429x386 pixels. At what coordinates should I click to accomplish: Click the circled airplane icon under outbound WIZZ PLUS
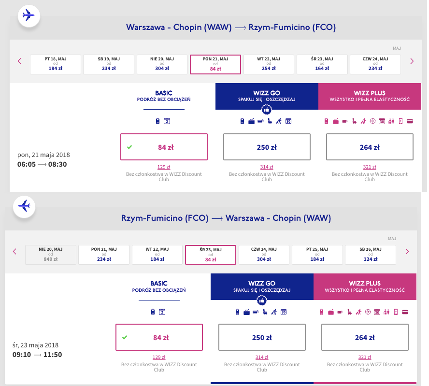pos(372,121)
